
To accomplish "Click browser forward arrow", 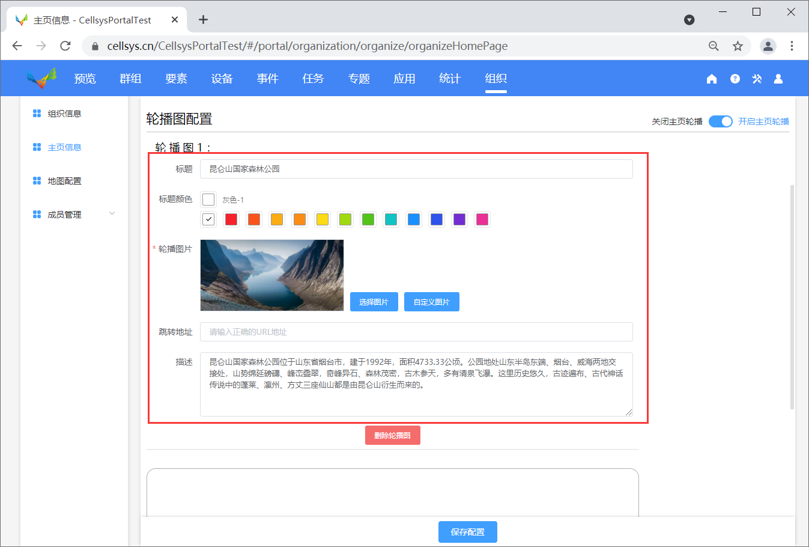I will click(41, 46).
